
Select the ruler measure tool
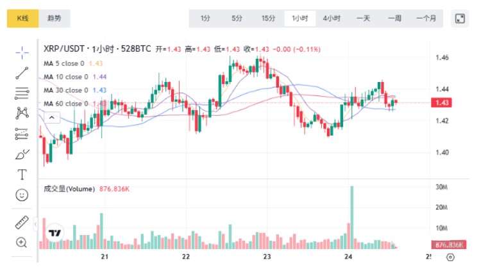(x=22, y=222)
